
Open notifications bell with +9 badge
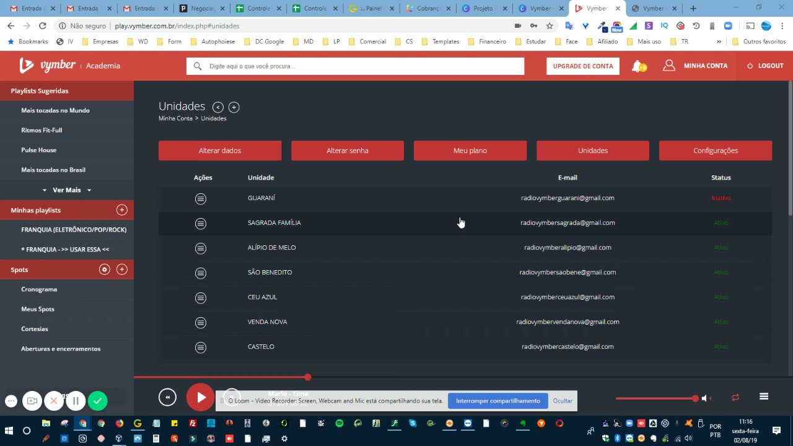[x=638, y=66]
